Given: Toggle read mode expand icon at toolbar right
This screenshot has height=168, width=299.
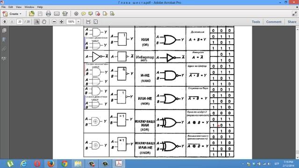Looking at the screenshot, I should tap(294, 14).
